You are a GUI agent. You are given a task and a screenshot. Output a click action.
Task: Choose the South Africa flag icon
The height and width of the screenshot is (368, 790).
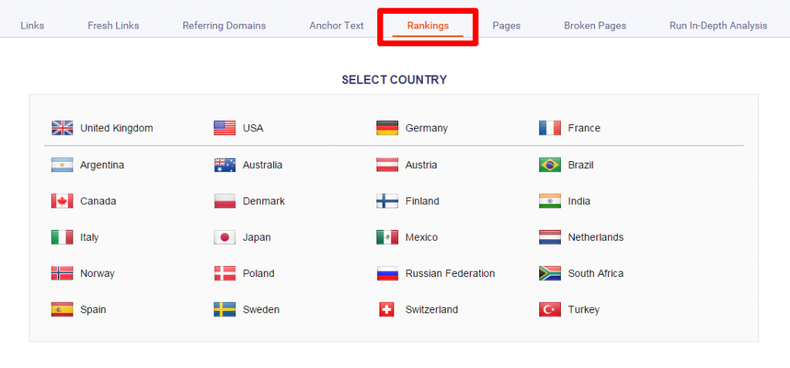(x=550, y=273)
